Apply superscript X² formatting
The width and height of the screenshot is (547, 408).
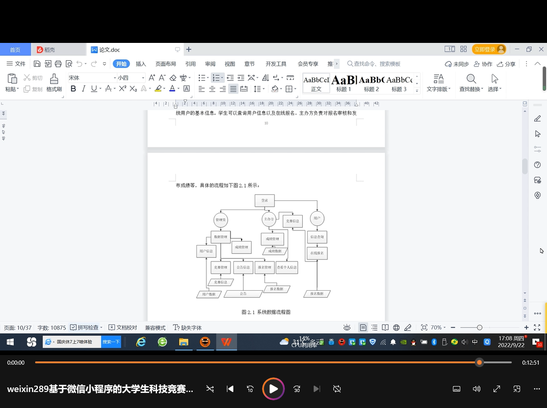pos(122,89)
